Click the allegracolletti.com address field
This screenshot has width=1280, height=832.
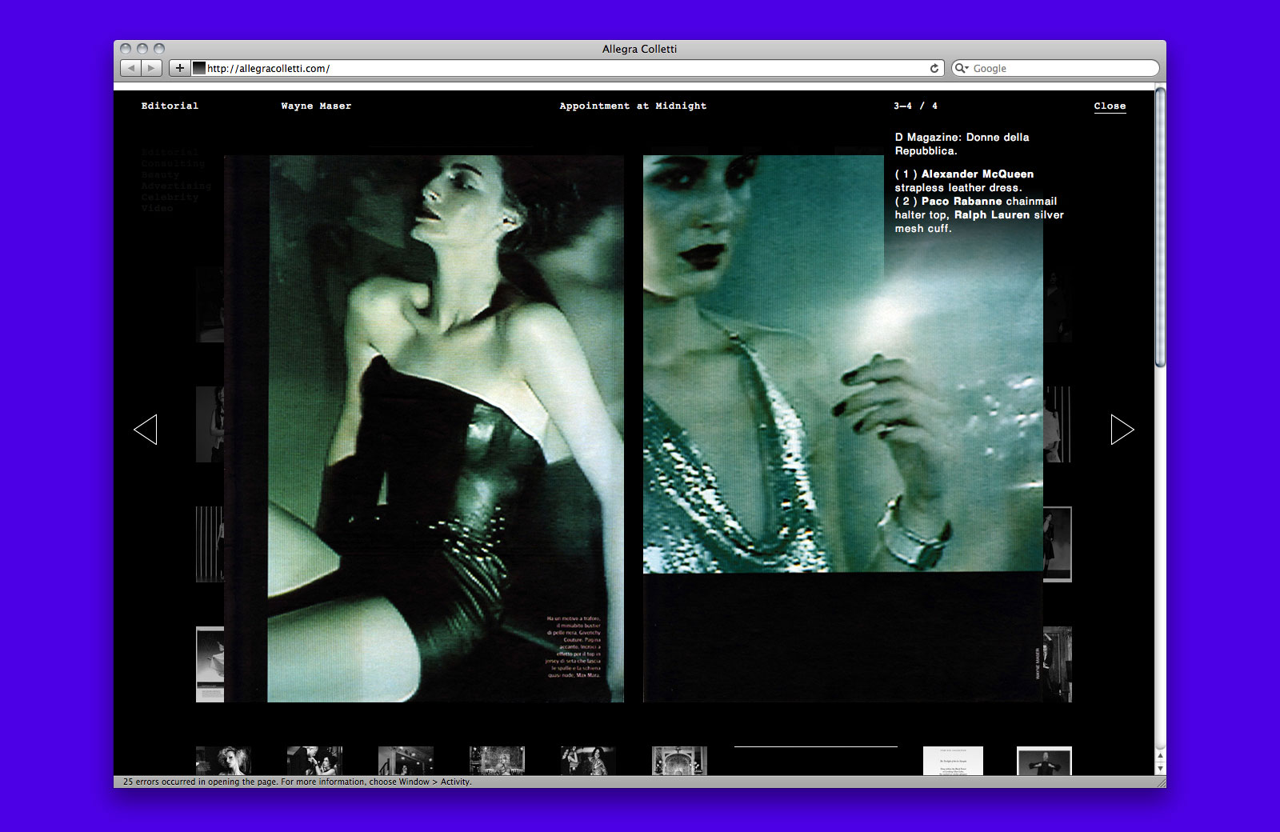point(560,69)
